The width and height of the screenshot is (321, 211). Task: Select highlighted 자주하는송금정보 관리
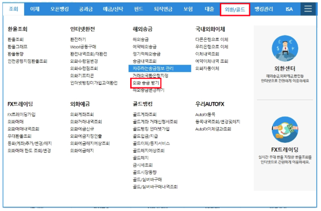[160, 68]
